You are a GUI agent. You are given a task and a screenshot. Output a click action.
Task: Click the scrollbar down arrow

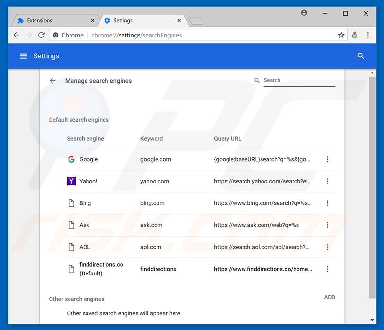pyautogui.click(x=372, y=320)
